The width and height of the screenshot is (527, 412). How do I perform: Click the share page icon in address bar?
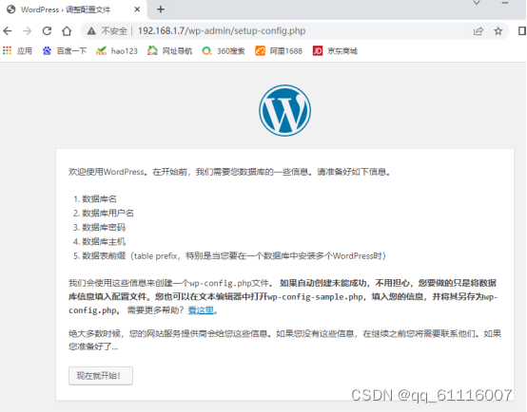coord(478,31)
